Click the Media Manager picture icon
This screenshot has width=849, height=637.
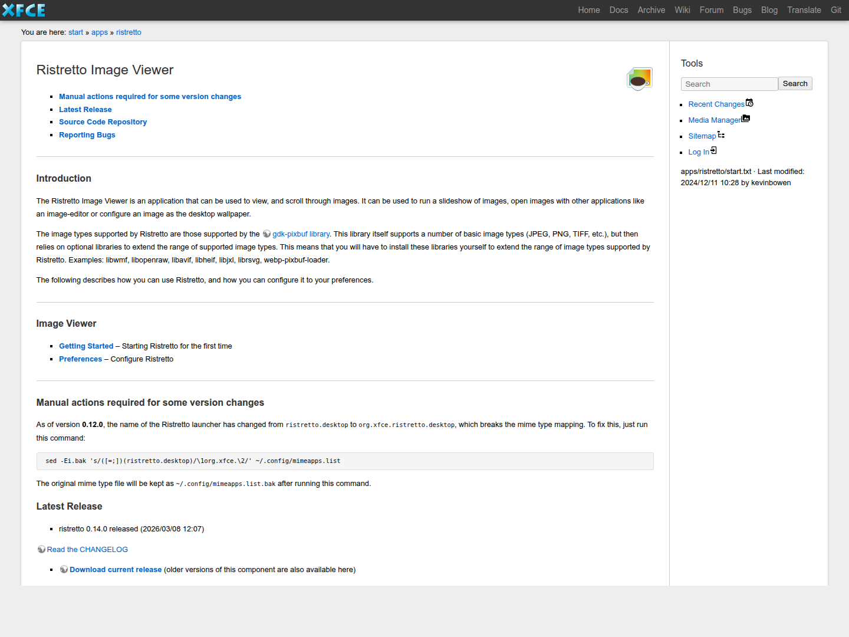746,119
